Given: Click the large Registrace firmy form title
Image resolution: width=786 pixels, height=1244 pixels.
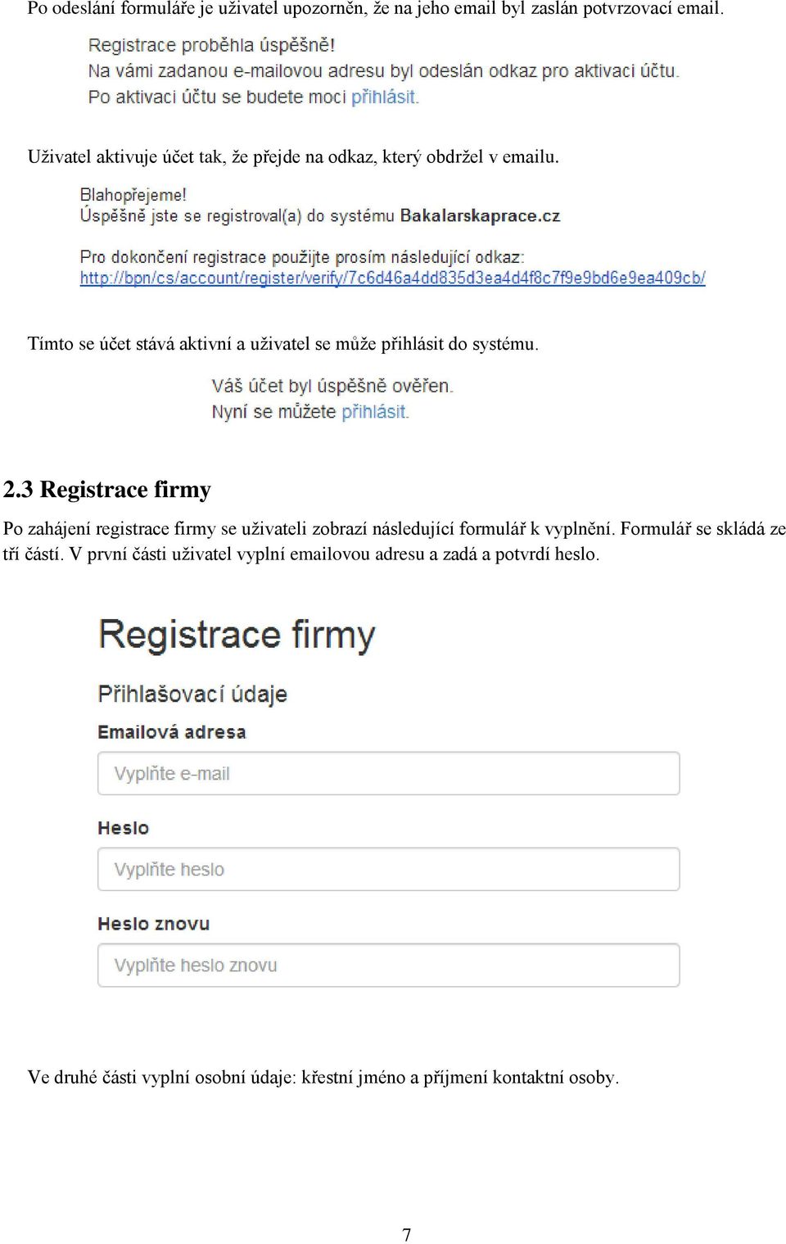Looking at the screenshot, I should click(237, 636).
